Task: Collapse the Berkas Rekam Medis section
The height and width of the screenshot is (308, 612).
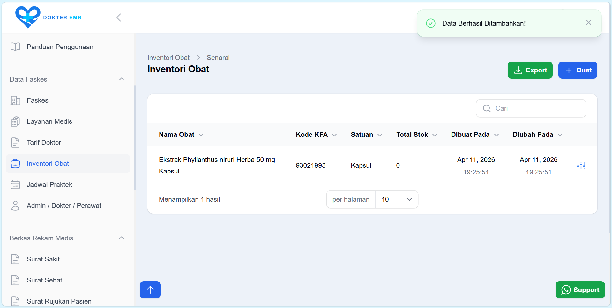Action: (122, 238)
